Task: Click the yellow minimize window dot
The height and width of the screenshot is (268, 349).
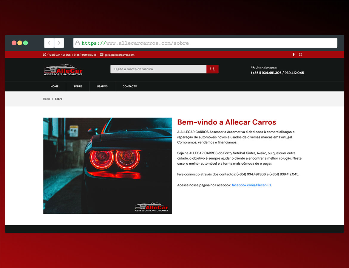Action: point(20,43)
